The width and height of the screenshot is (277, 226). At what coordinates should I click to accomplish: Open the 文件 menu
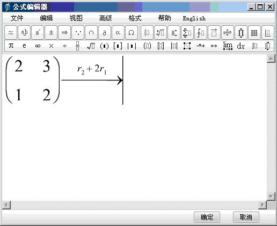click(x=17, y=18)
